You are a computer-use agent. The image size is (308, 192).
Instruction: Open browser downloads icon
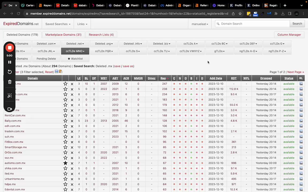pos(283,14)
